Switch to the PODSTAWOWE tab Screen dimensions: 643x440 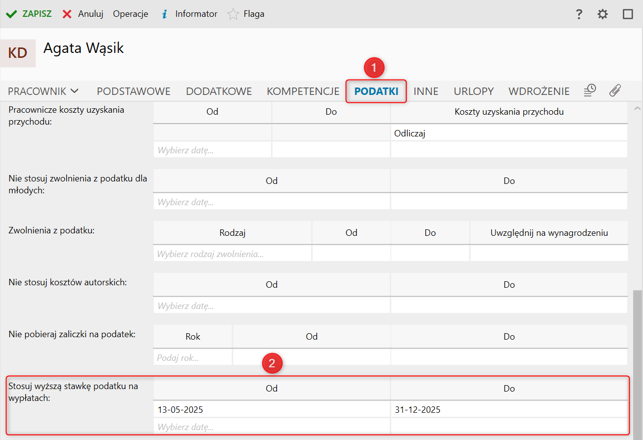coord(134,91)
